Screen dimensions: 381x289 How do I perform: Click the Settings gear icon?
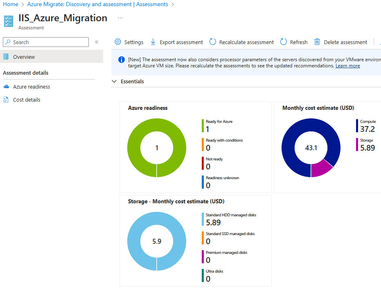coord(118,42)
